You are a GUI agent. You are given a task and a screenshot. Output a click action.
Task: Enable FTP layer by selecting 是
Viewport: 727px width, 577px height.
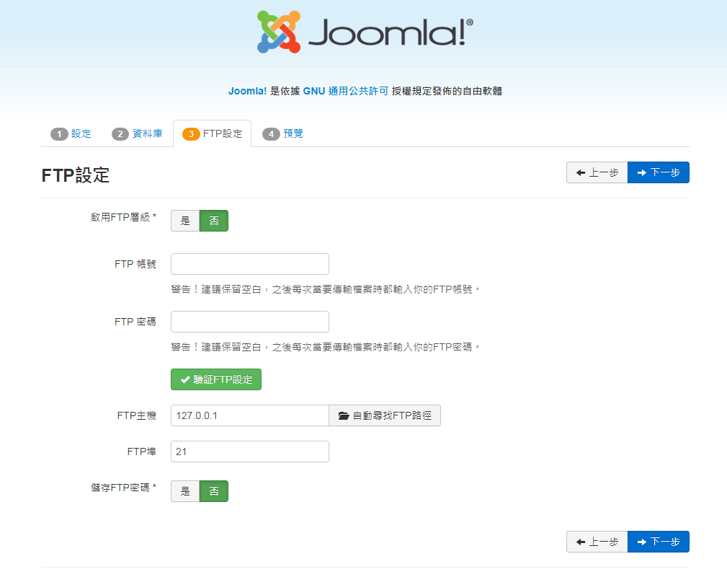click(185, 221)
